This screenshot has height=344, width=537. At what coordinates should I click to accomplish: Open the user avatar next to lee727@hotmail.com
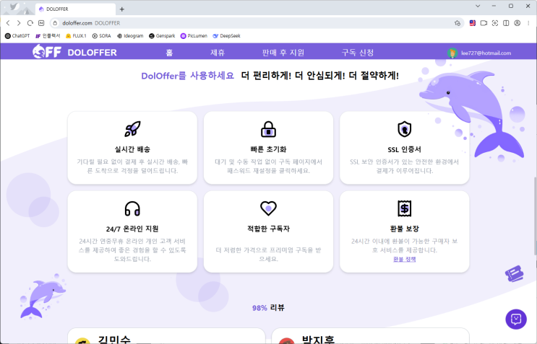pyautogui.click(x=452, y=53)
